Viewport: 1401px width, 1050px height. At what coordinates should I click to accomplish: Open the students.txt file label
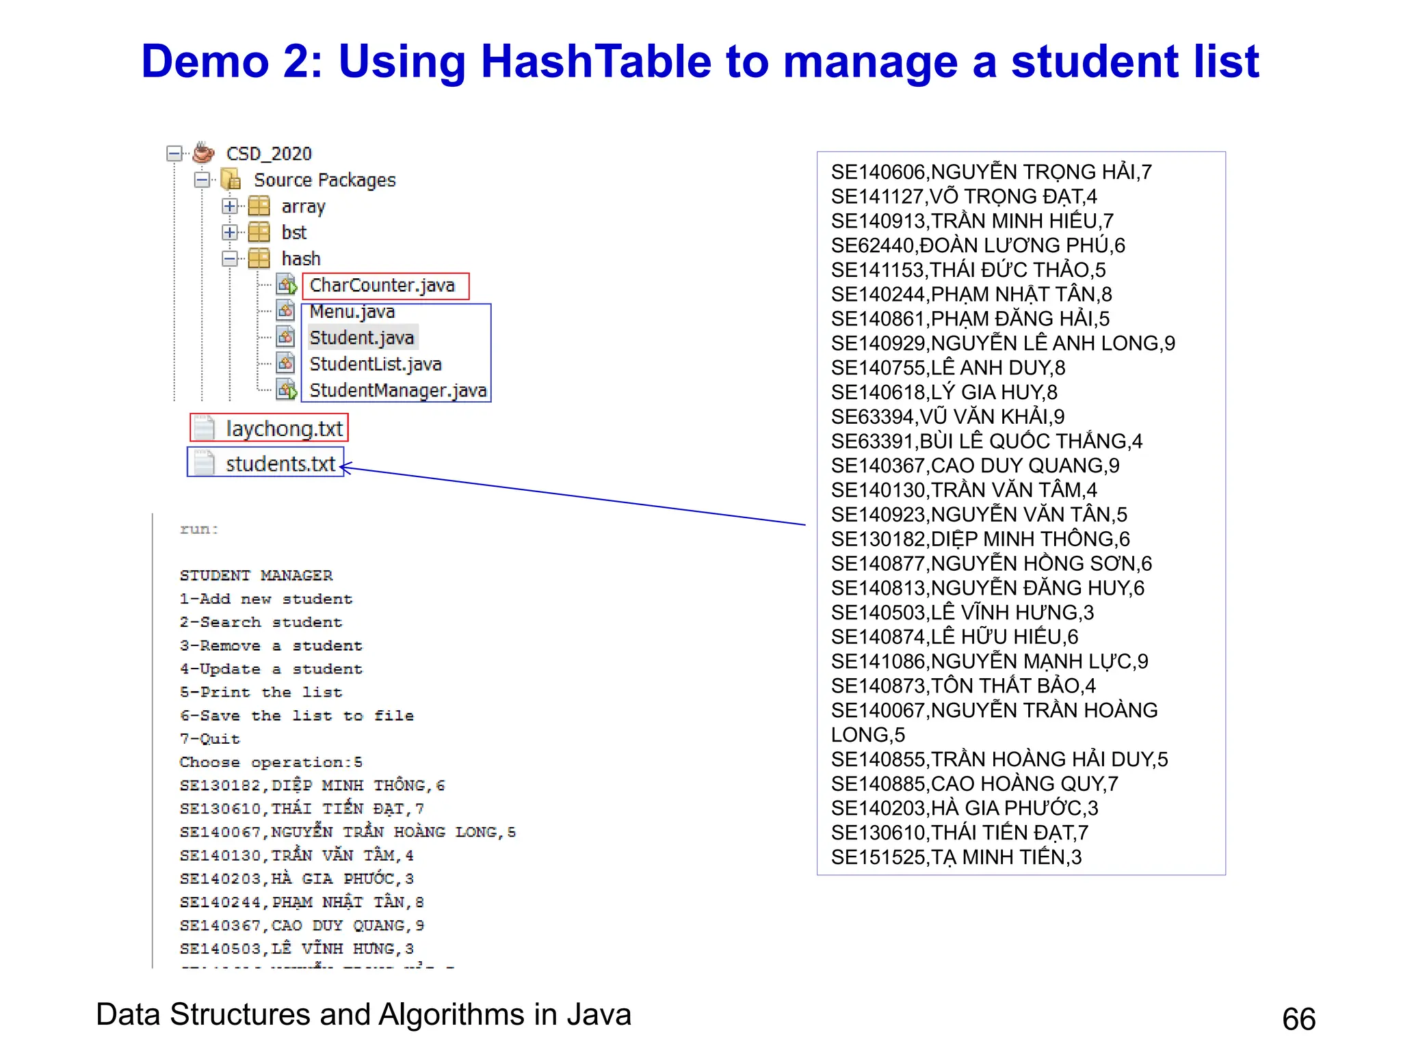point(280,463)
